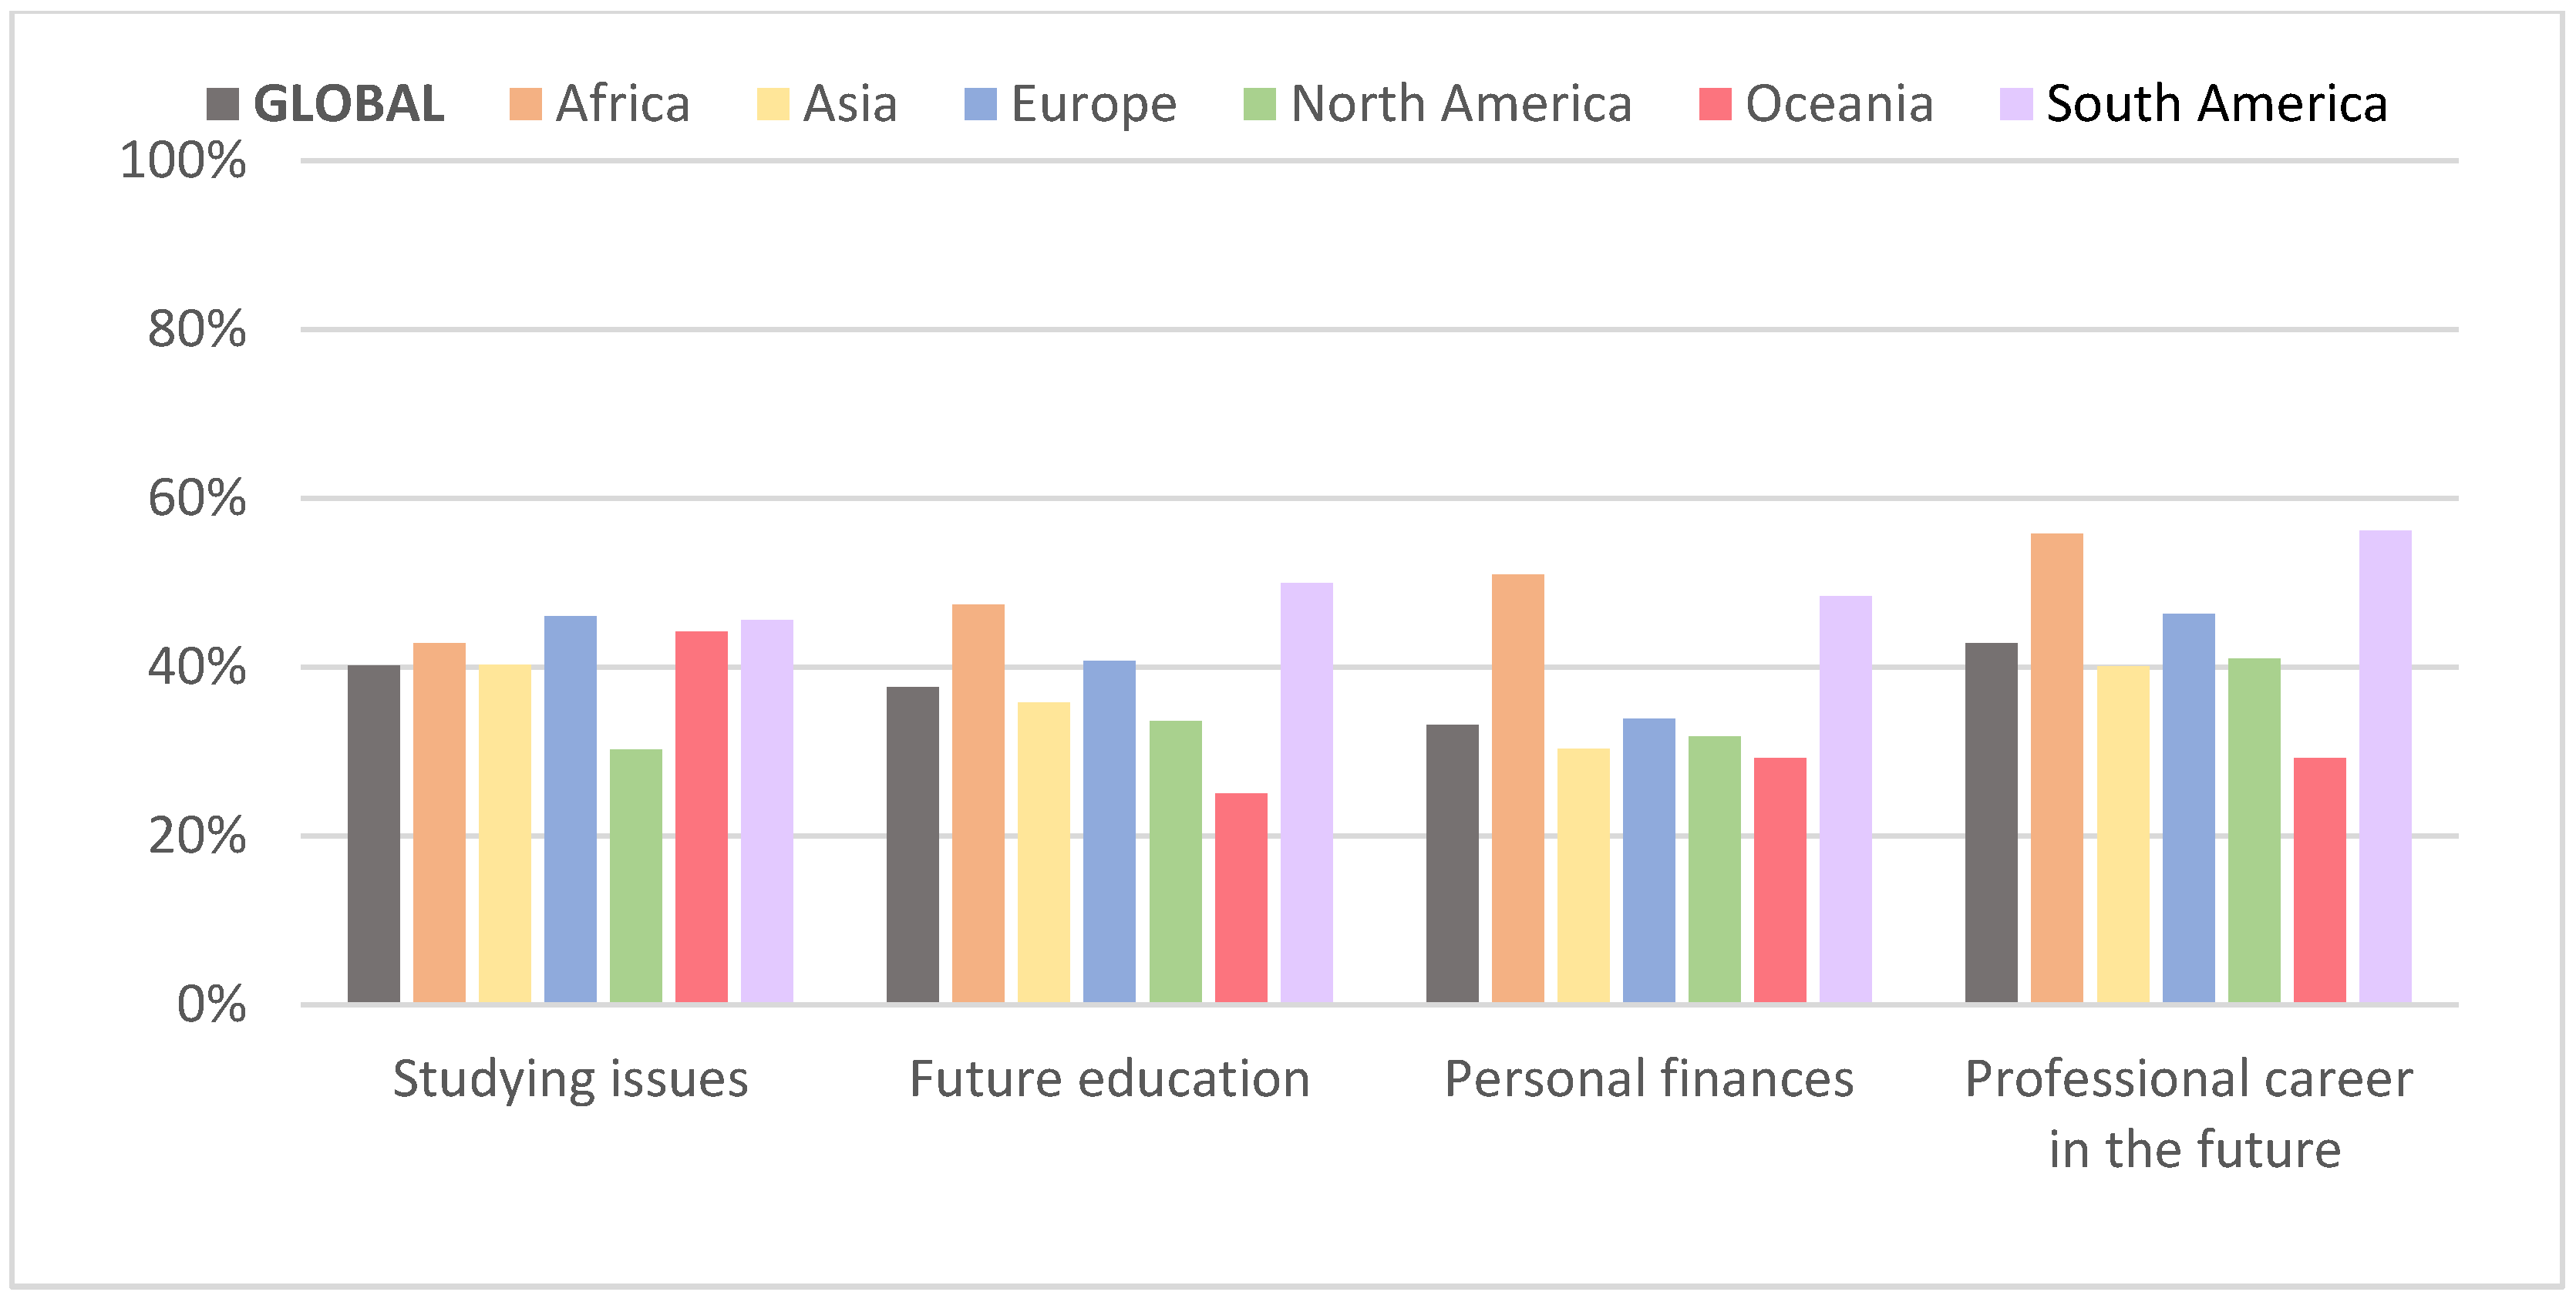The width and height of the screenshot is (2576, 1302).
Task: Click the Asia legend yellow swatch
Action: click(x=773, y=104)
